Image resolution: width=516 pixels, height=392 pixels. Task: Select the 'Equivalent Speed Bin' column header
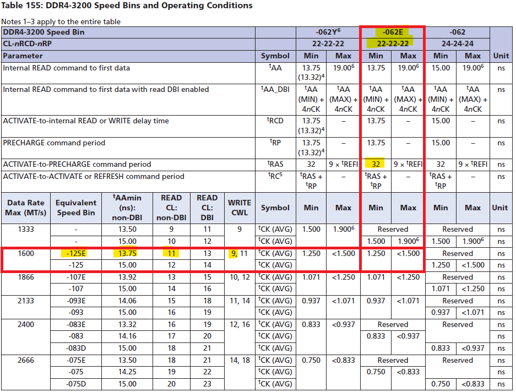(75, 208)
